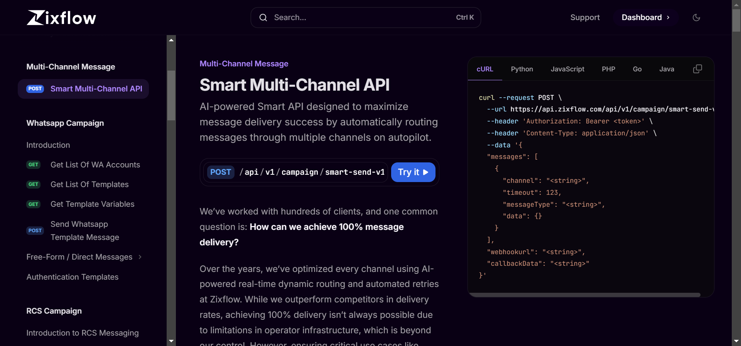The width and height of the screenshot is (741, 346).
Task: Click the sidebar scroll up arrow
Action: [x=171, y=40]
